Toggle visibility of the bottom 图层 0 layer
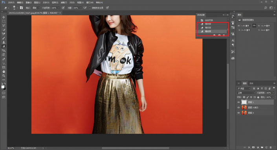Viewport: 277px width, 150px height. (x=238, y=113)
